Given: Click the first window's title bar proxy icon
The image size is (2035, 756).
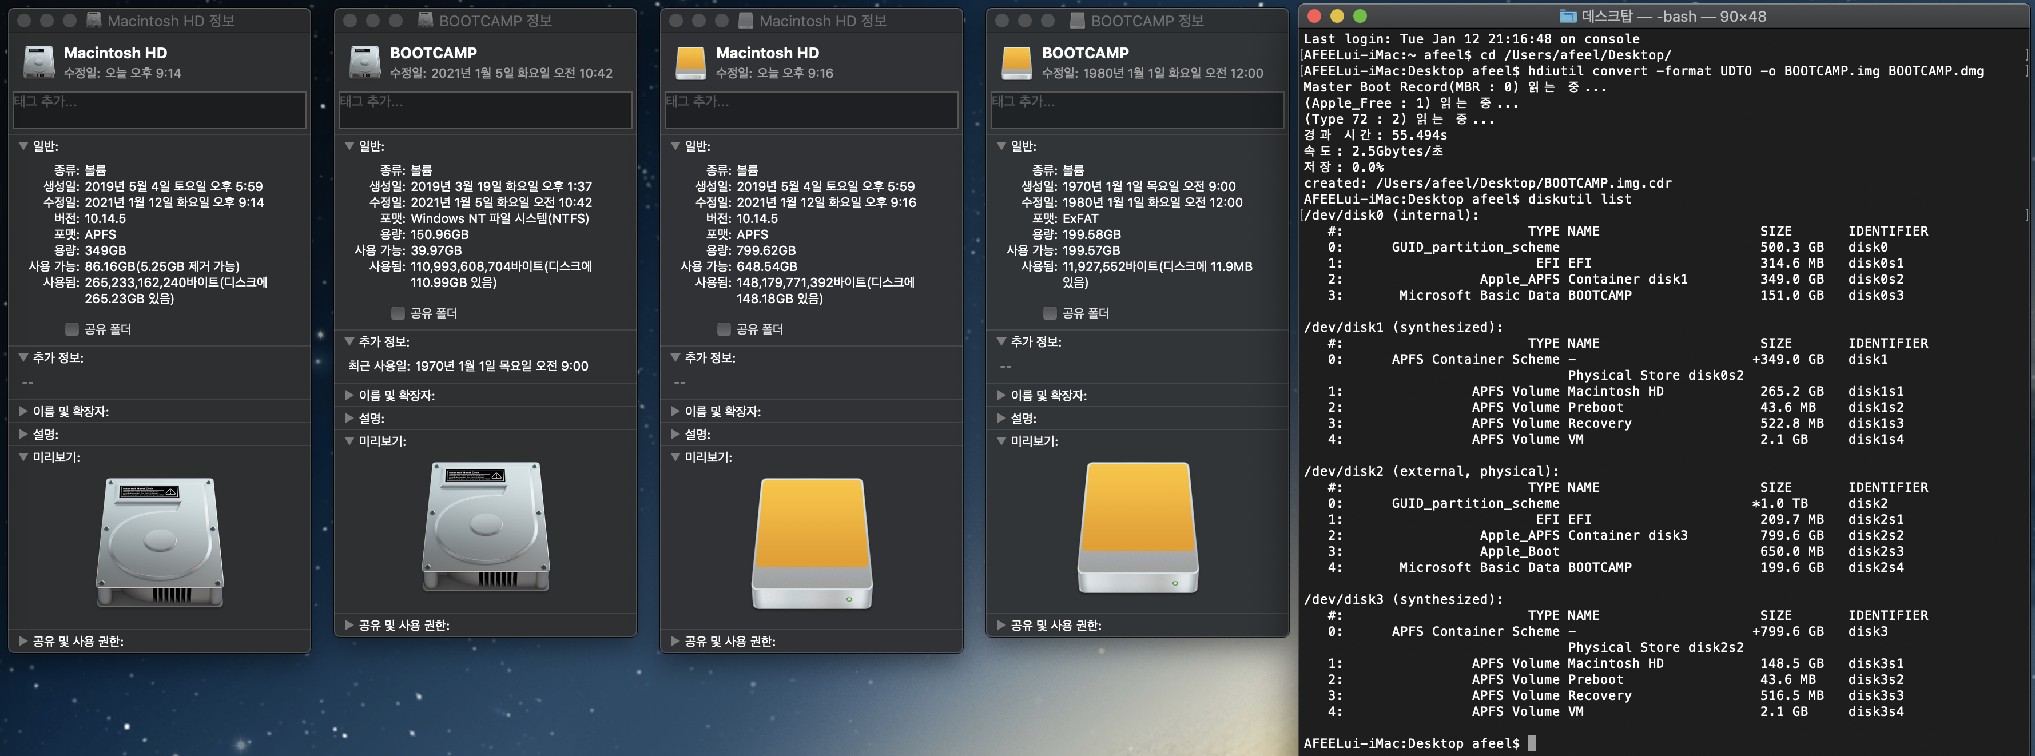Looking at the screenshot, I should [94, 21].
